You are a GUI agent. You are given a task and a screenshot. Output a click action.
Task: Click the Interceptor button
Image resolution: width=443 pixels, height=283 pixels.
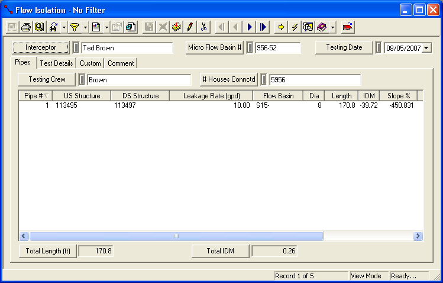point(41,47)
